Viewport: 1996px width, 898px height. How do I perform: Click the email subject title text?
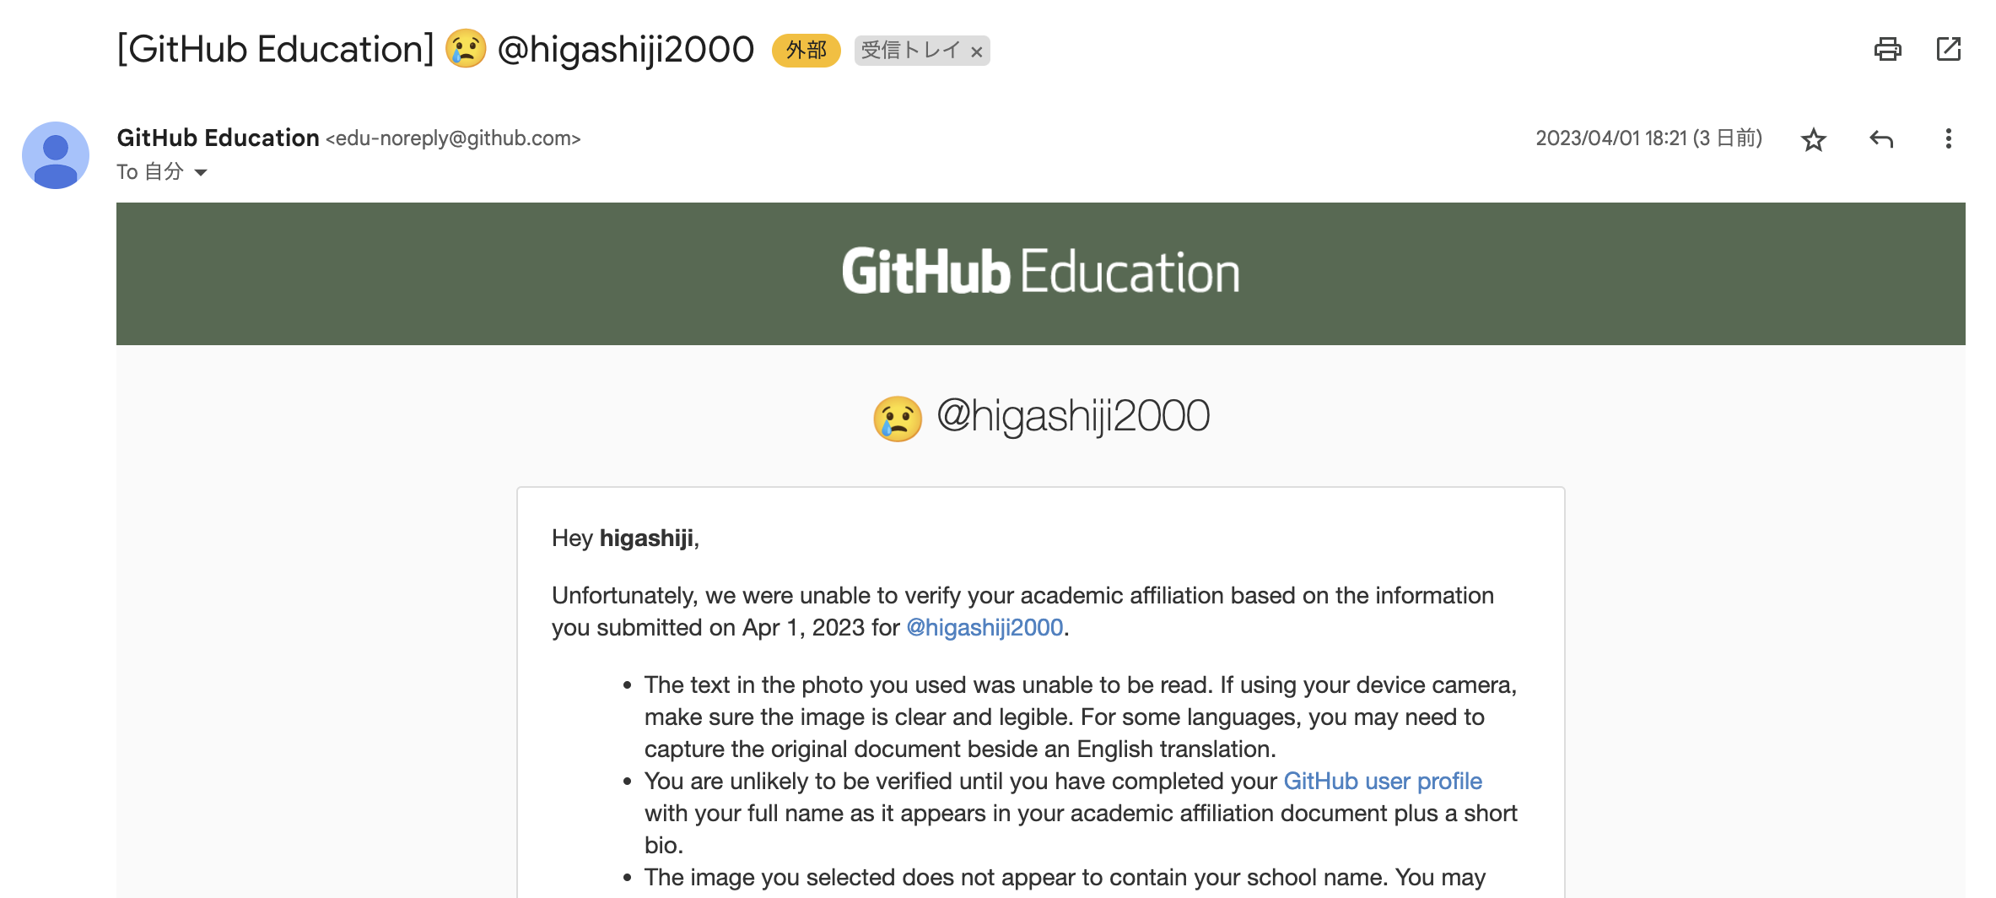(435, 49)
